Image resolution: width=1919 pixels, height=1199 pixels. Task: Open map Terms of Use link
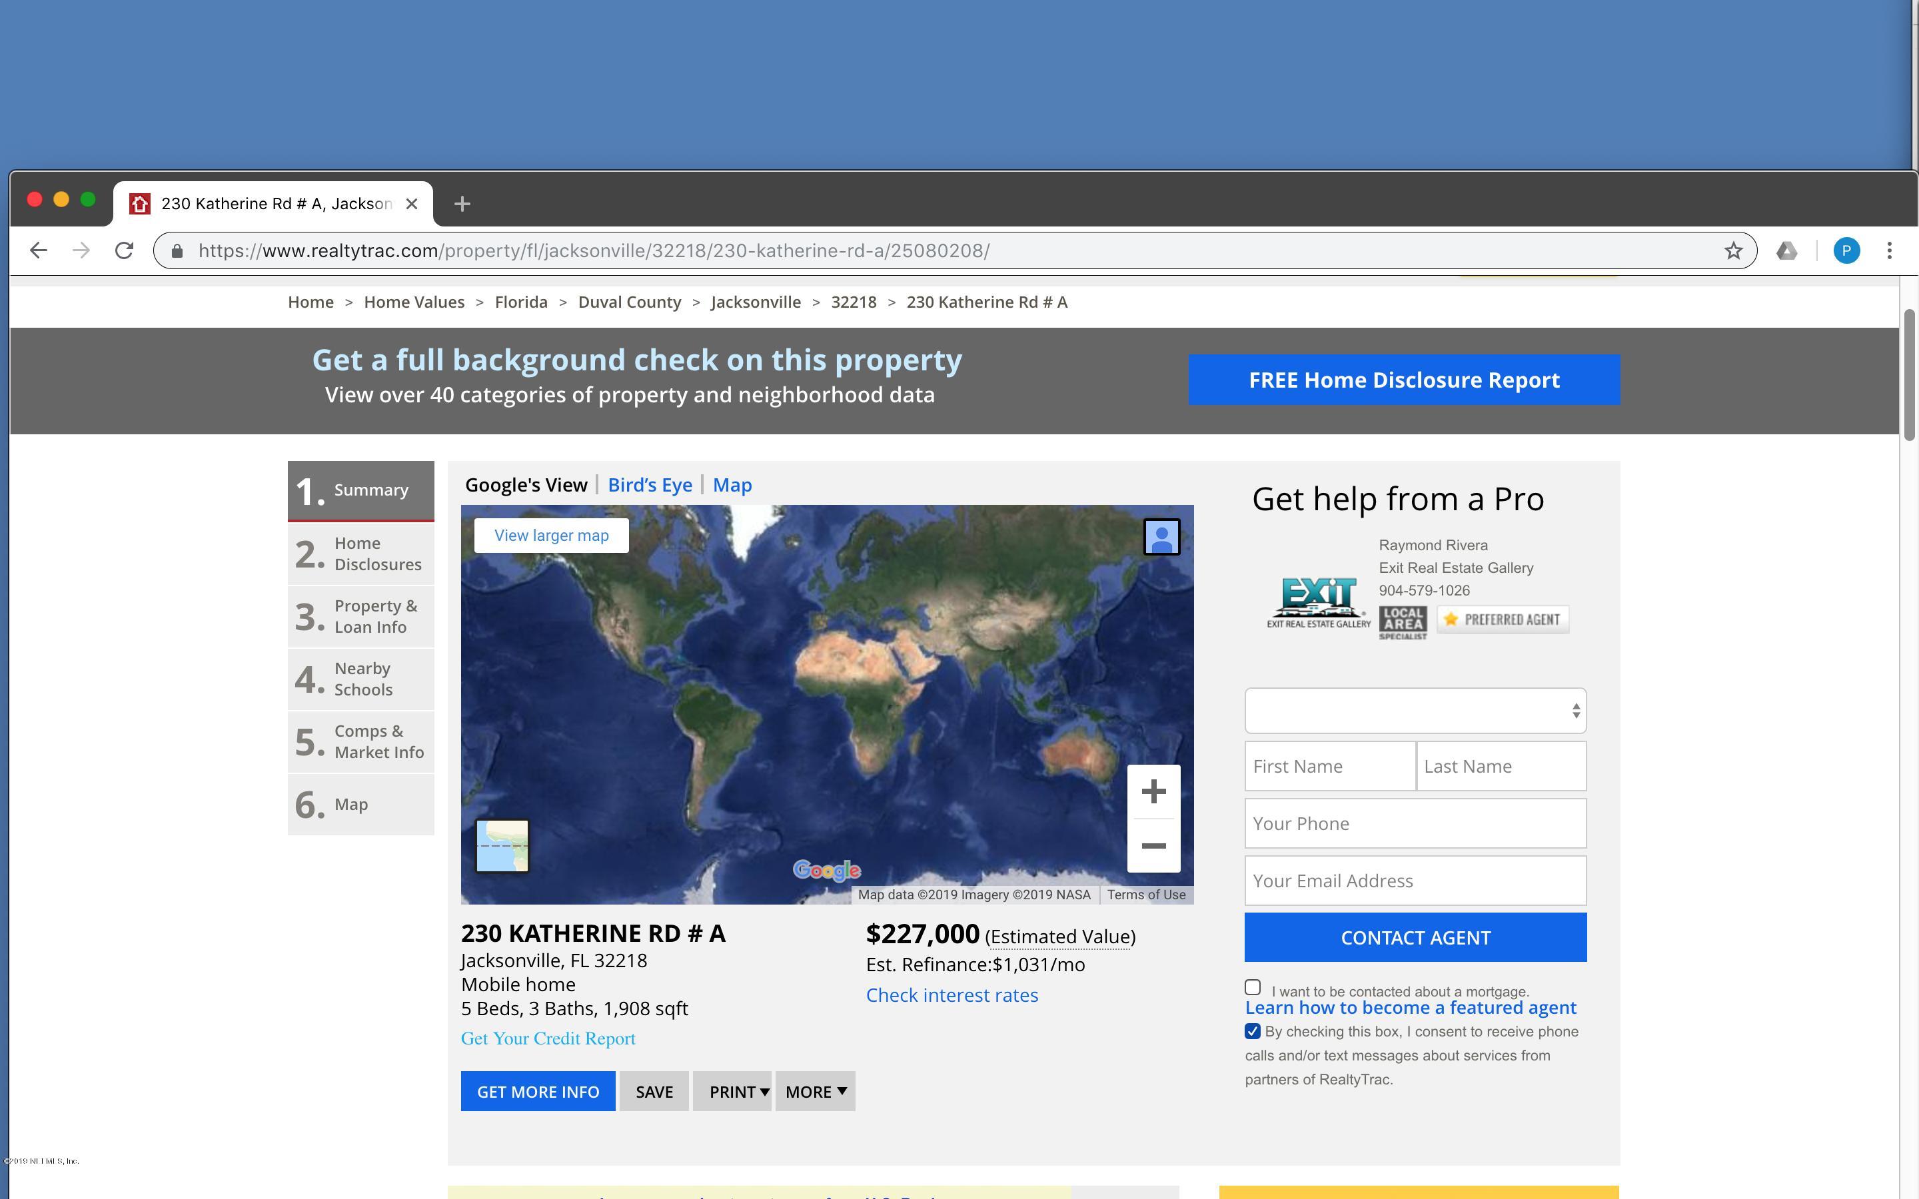click(x=1147, y=895)
